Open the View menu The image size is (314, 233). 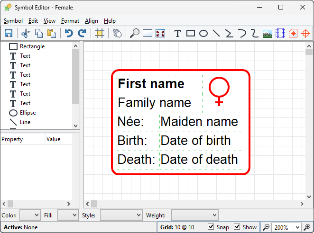49,21
